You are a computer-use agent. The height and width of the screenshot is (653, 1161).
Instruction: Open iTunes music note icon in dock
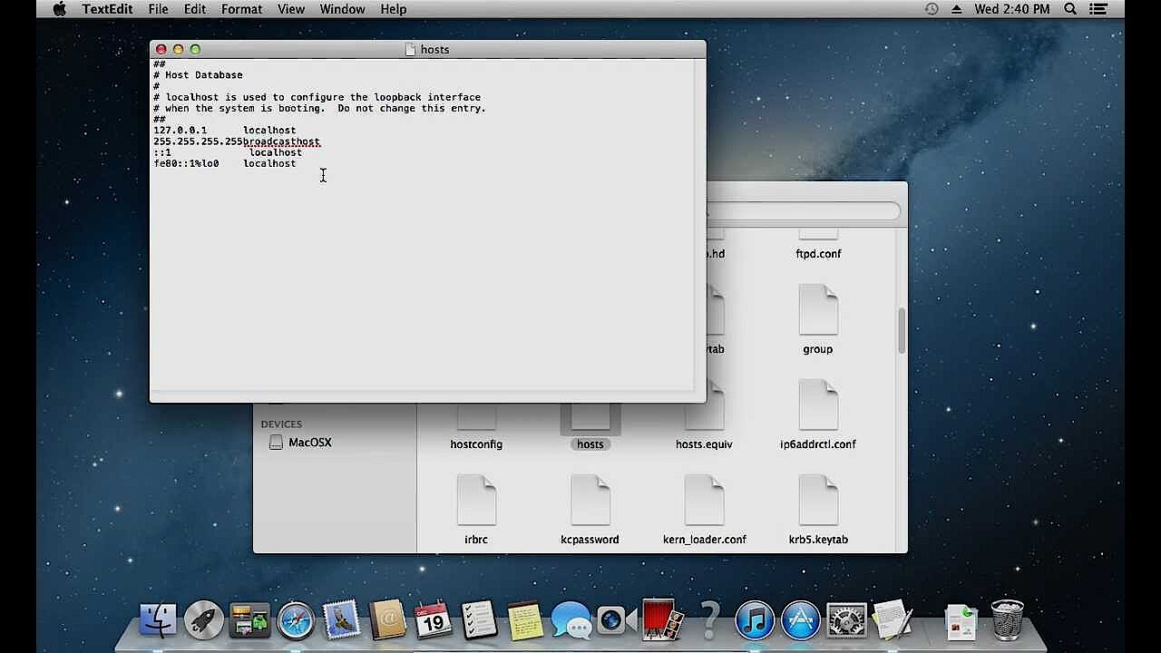755,620
